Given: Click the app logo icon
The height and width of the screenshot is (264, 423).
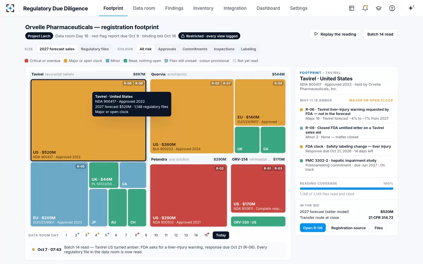Looking at the screenshot, I should 10,8.
